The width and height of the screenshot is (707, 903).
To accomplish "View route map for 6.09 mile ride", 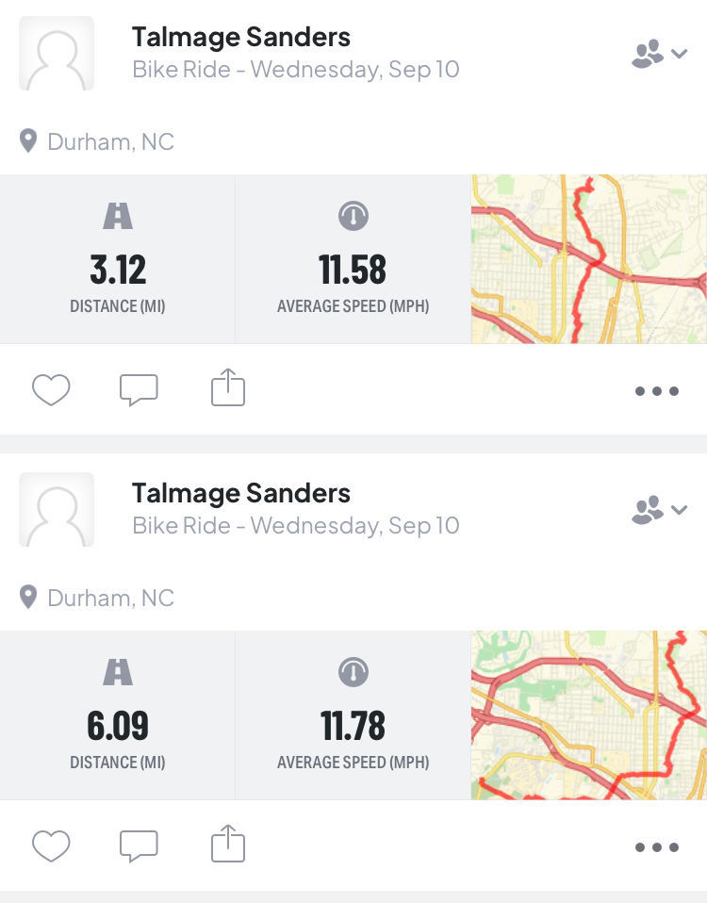I will [x=588, y=715].
